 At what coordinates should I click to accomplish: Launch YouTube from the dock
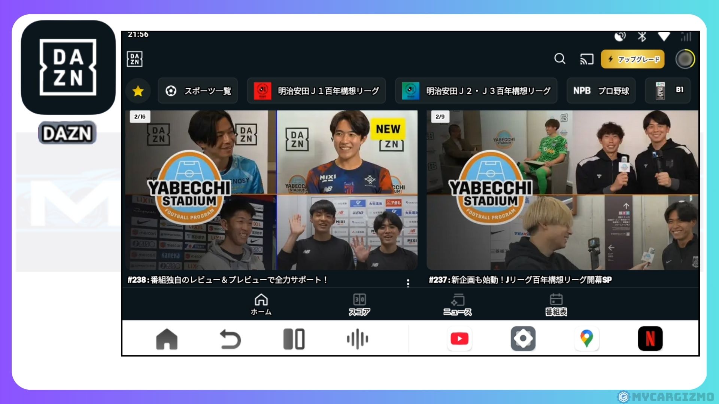click(x=459, y=339)
